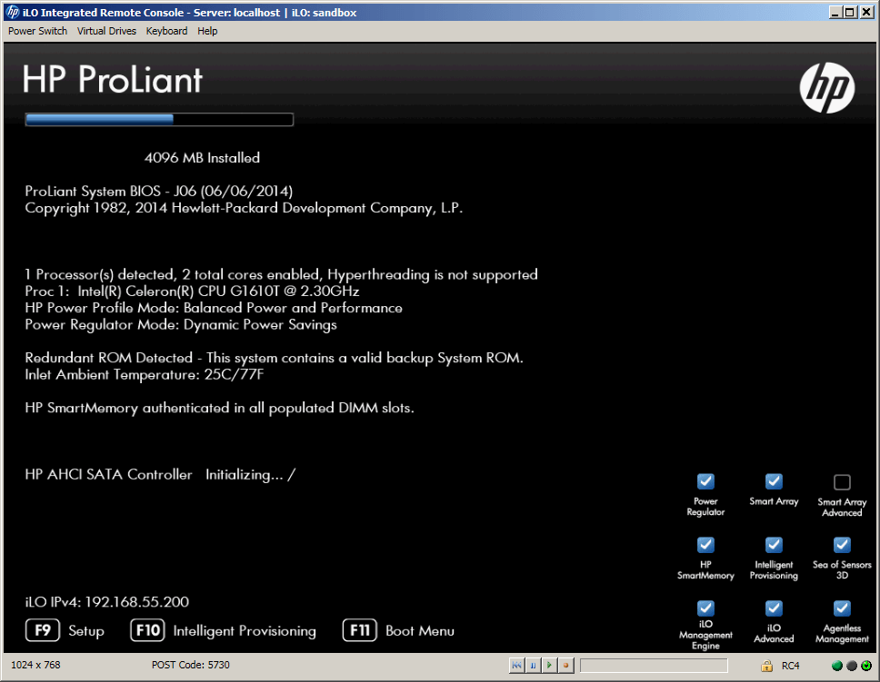Viewport: 880px width, 682px height.
Task: Click the unchecked Smart Array Advanced checkbox
Action: pos(842,482)
